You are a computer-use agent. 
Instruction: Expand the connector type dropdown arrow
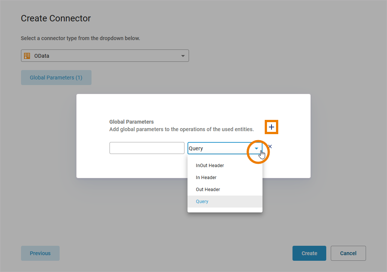tap(183, 56)
